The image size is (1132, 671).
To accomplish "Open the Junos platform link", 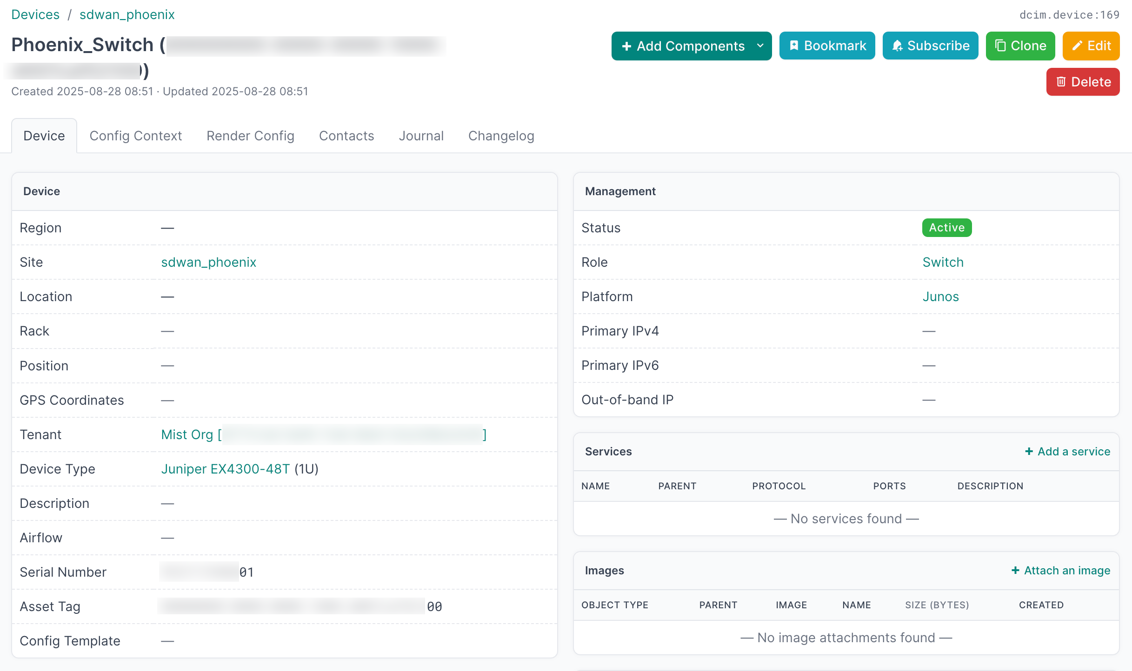I will [x=940, y=296].
